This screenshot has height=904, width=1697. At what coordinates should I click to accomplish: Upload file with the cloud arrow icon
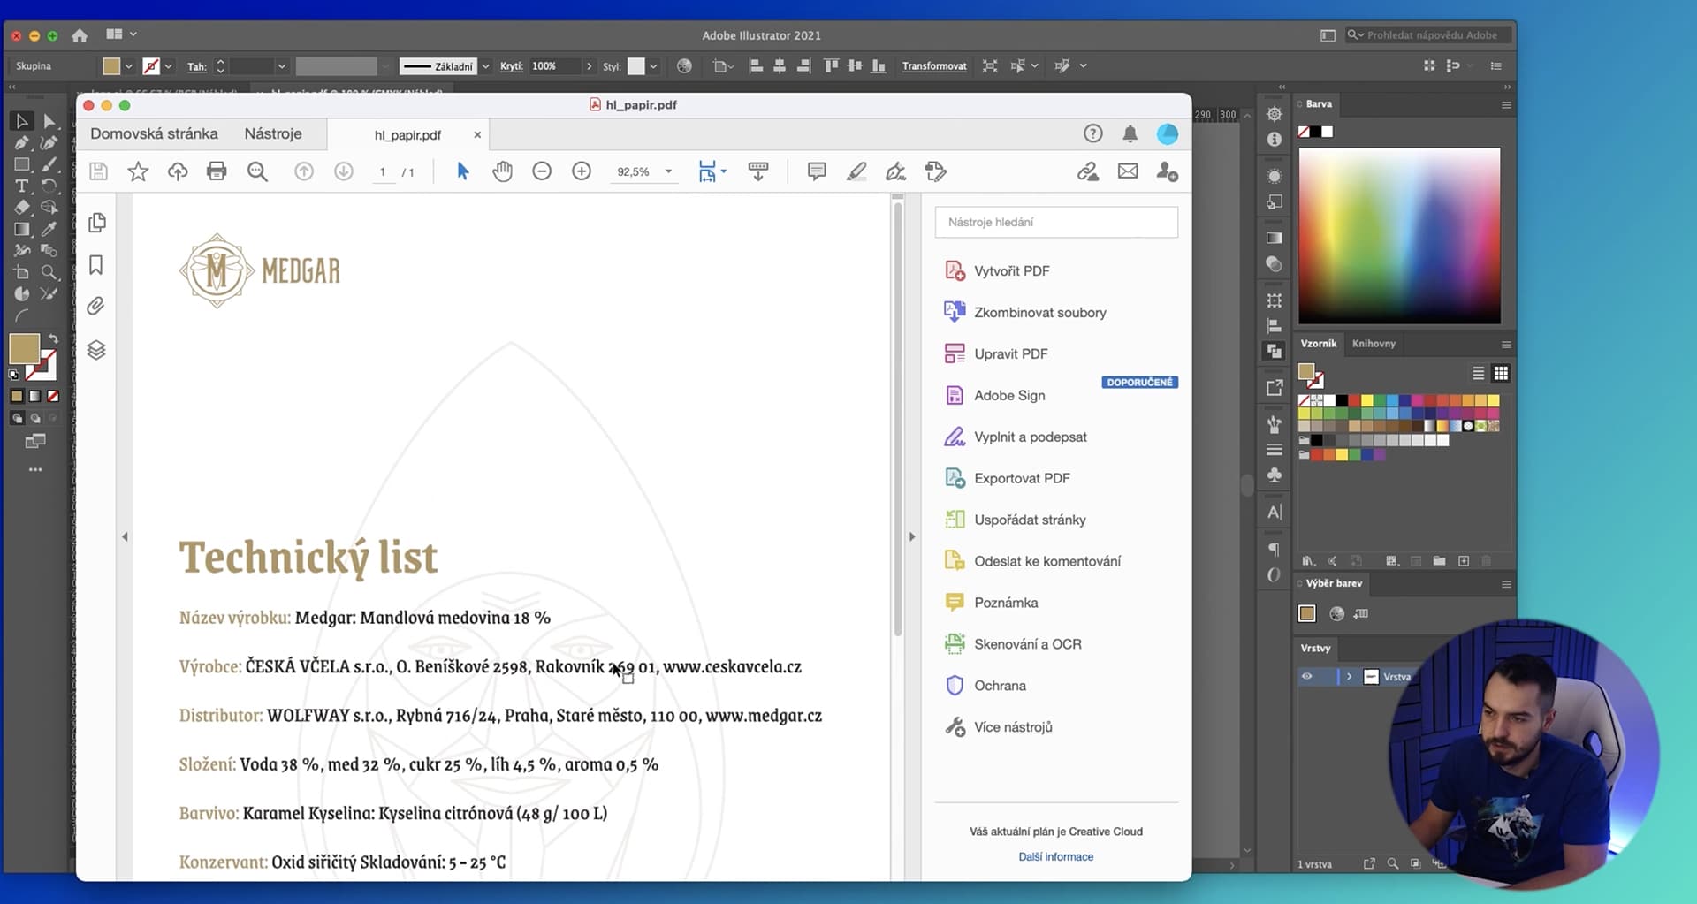178,171
